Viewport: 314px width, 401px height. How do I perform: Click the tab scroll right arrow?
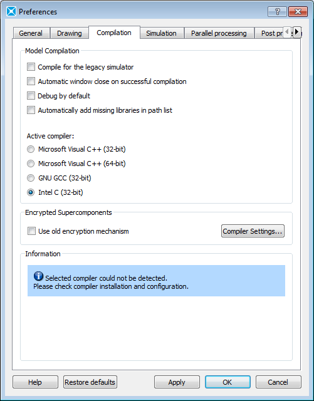pos(296,32)
